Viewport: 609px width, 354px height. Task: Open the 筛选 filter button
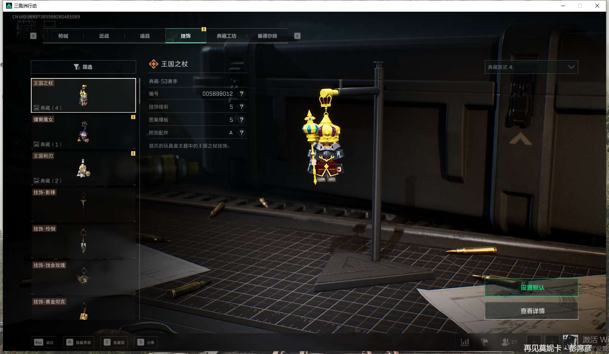[83, 67]
